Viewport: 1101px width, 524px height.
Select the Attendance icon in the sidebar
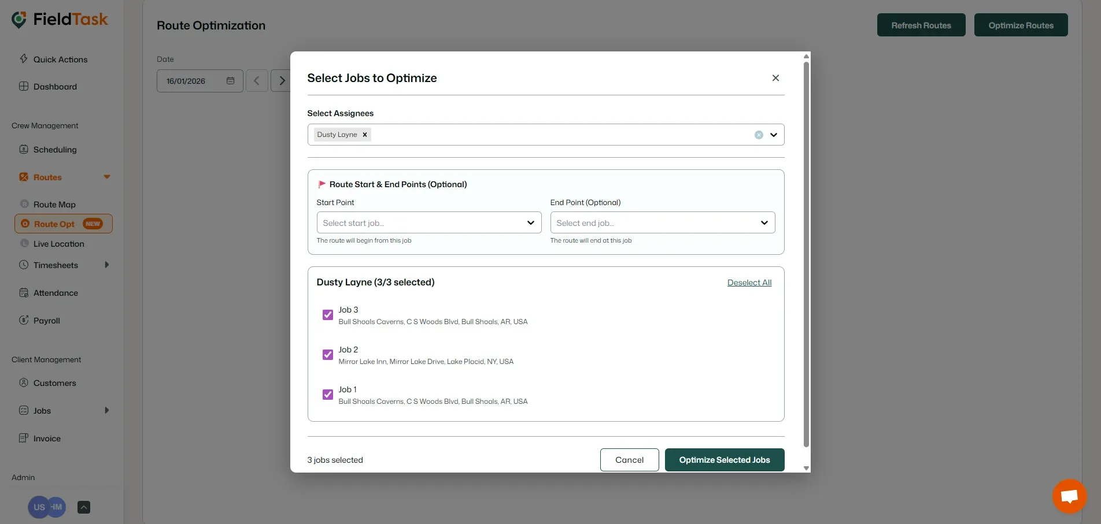click(x=24, y=292)
